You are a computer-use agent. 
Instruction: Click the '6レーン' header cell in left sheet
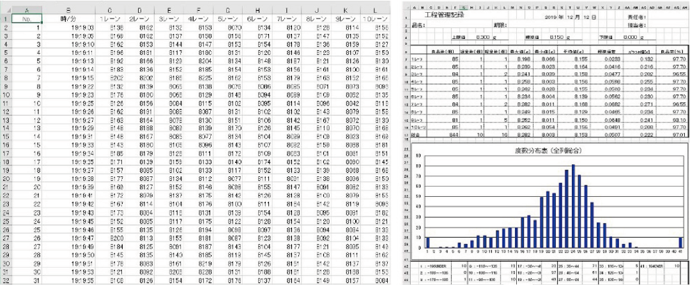pyautogui.click(x=258, y=19)
